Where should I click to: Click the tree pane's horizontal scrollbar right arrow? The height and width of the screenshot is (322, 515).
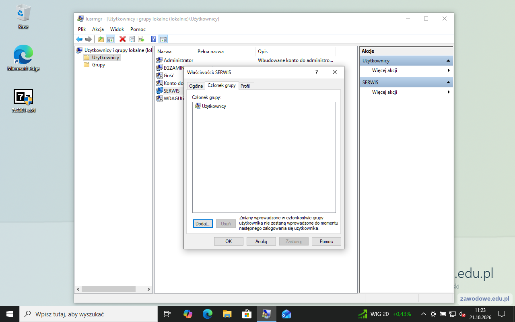point(149,289)
